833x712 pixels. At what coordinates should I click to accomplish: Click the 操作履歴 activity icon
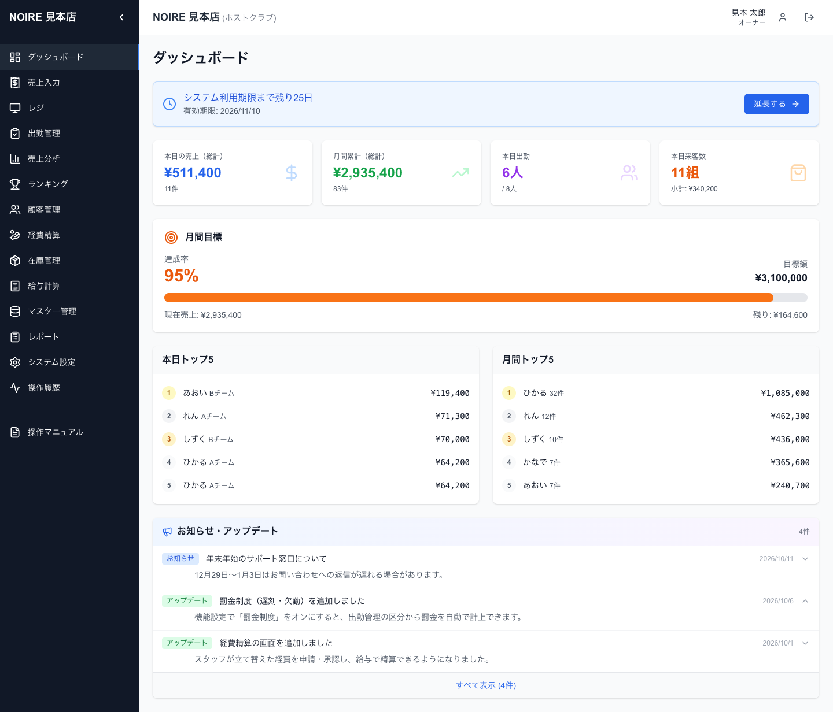(x=15, y=388)
